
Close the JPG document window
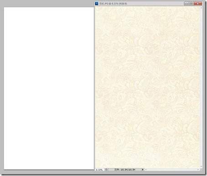click(198, 4)
